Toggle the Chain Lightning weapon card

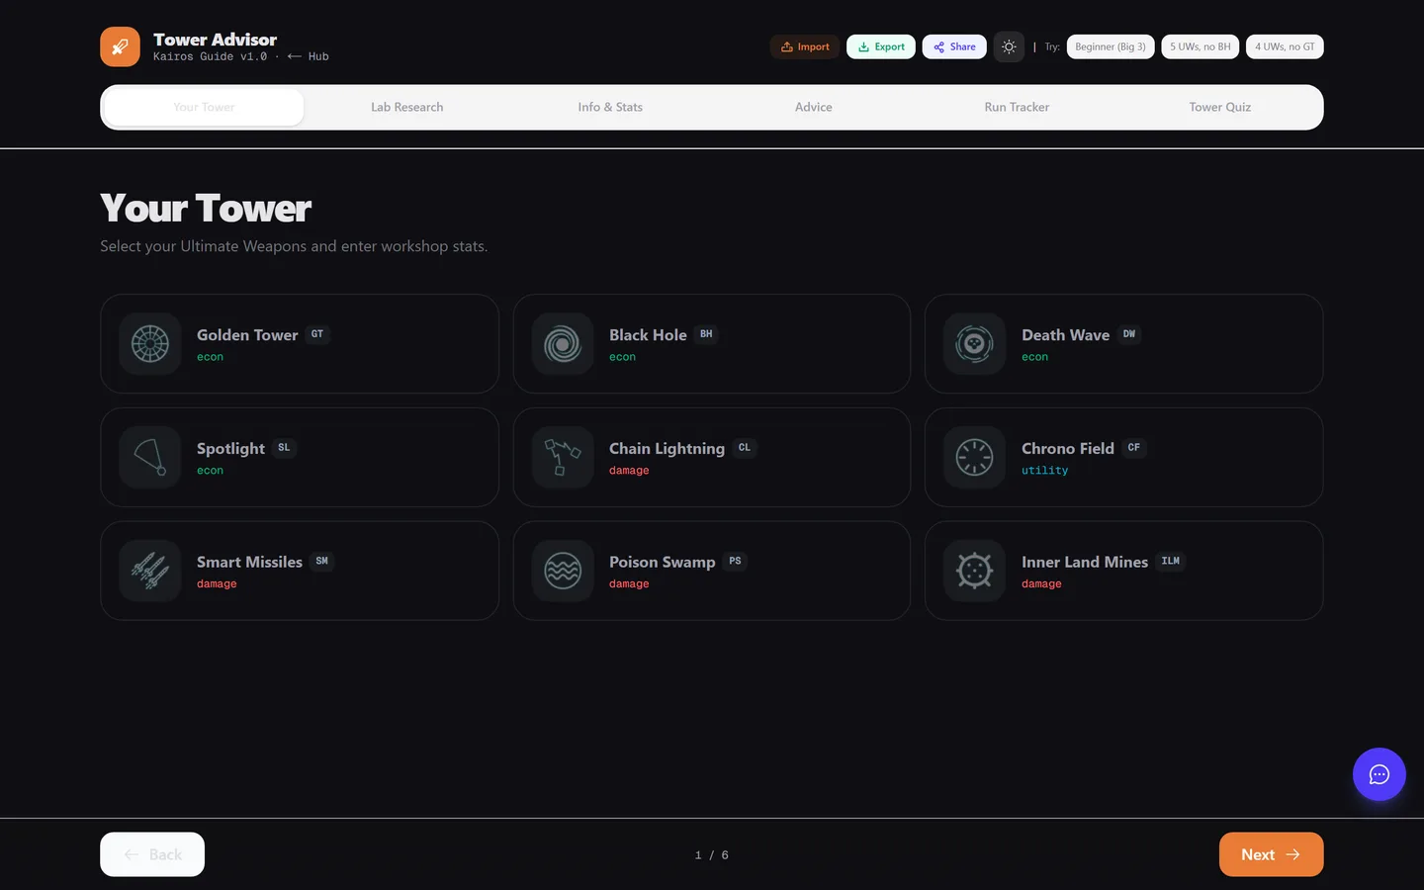[712, 457]
